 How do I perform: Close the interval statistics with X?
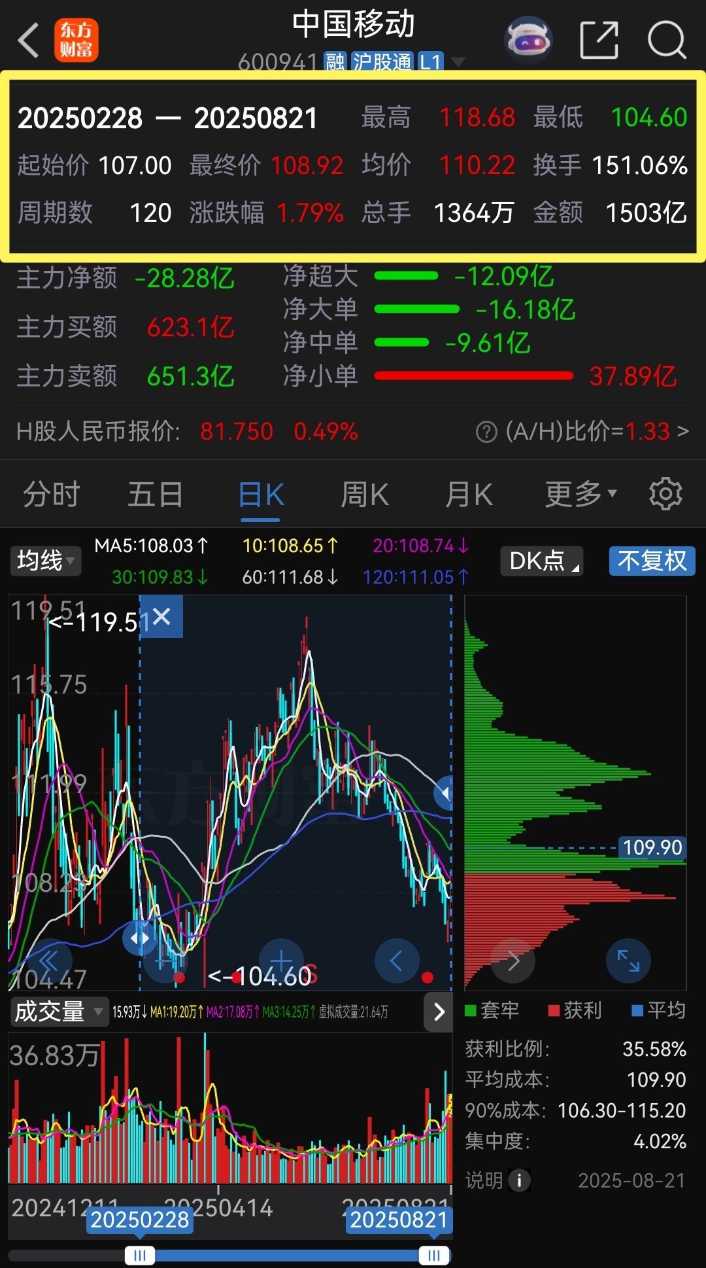161,616
